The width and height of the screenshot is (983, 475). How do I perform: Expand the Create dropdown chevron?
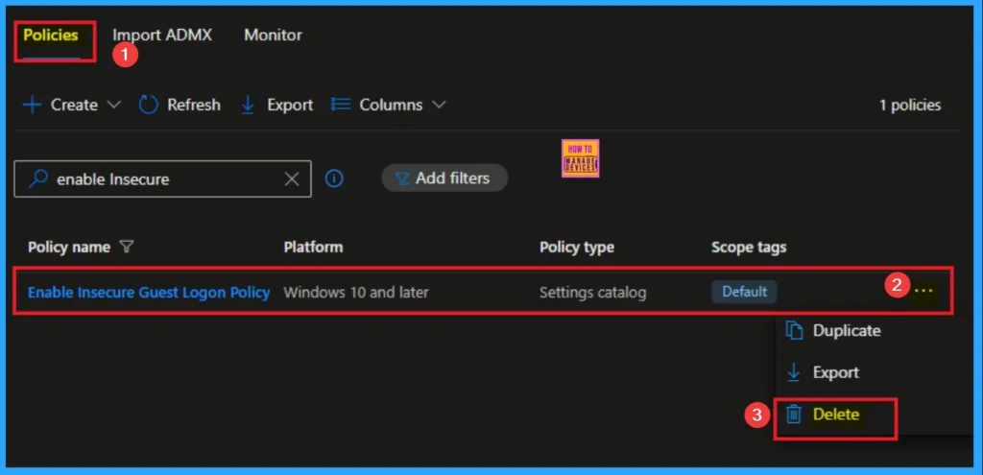(114, 105)
